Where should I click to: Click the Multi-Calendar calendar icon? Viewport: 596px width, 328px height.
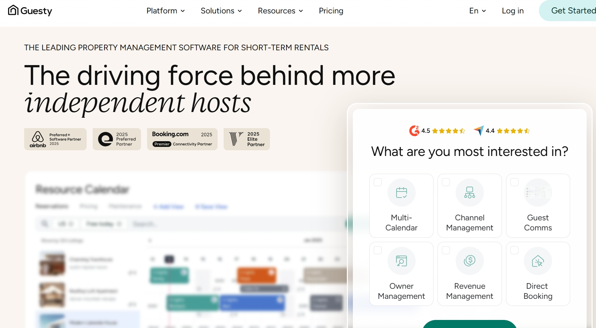pos(402,193)
